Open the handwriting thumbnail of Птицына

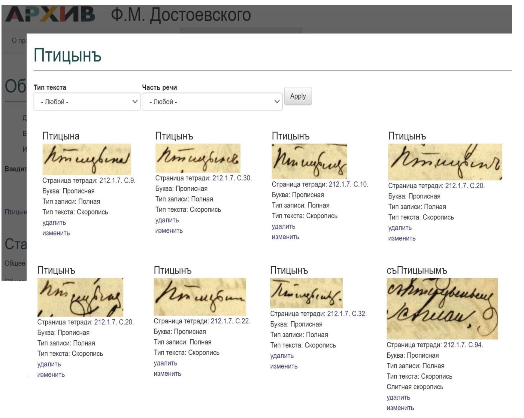pyautogui.click(x=87, y=159)
